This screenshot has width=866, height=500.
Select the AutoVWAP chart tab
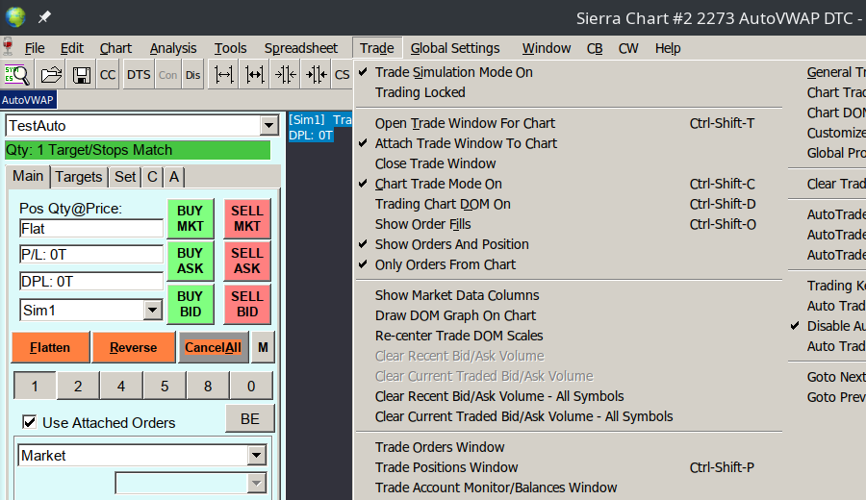click(x=28, y=100)
